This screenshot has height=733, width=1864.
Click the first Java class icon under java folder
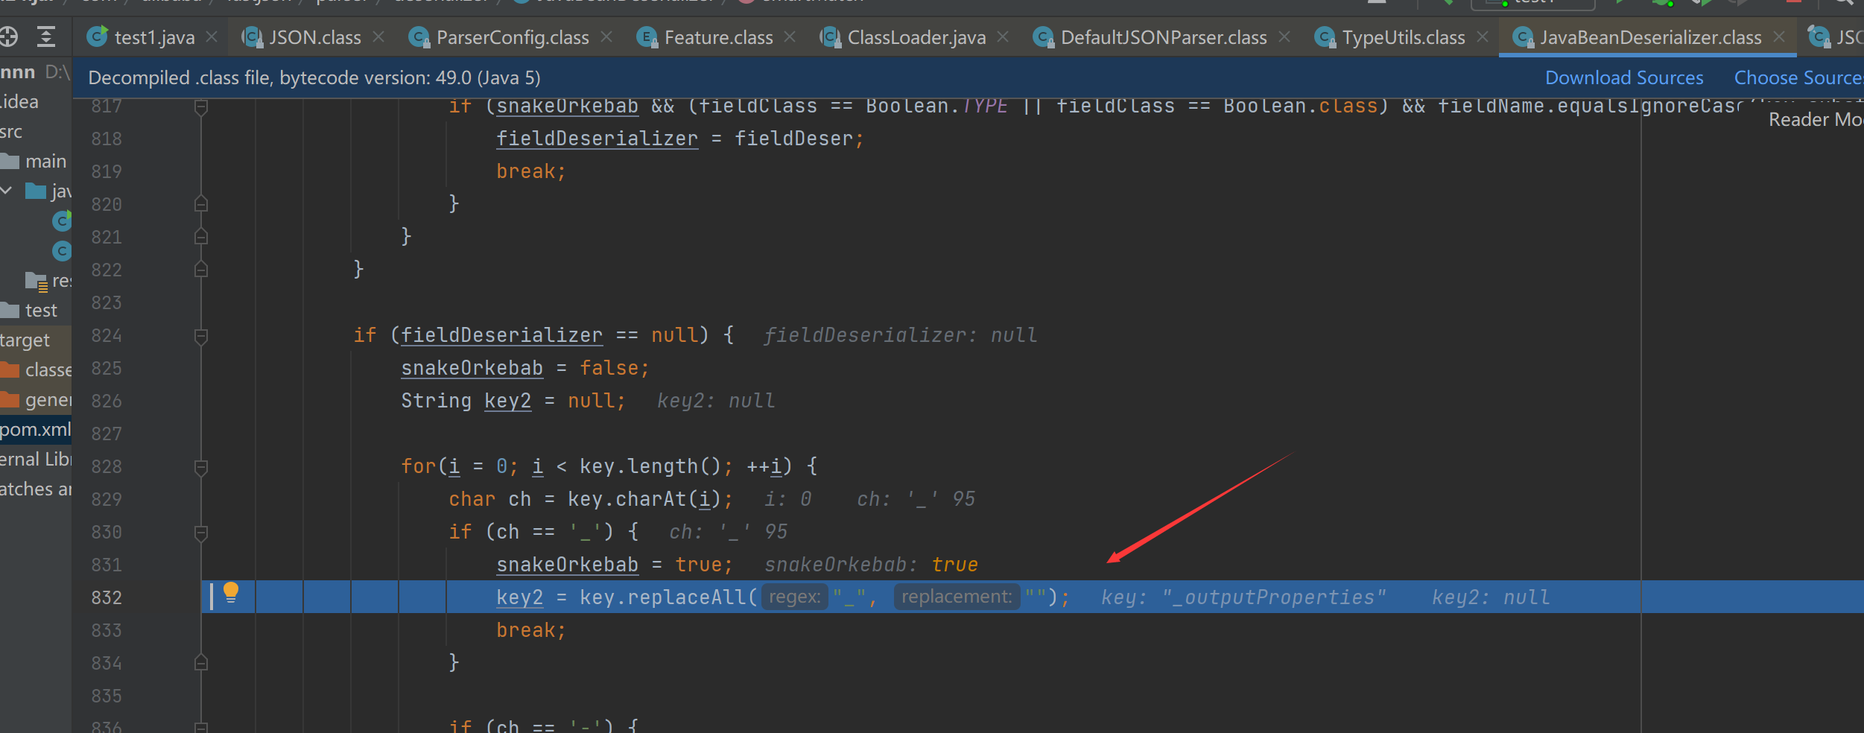(x=62, y=221)
